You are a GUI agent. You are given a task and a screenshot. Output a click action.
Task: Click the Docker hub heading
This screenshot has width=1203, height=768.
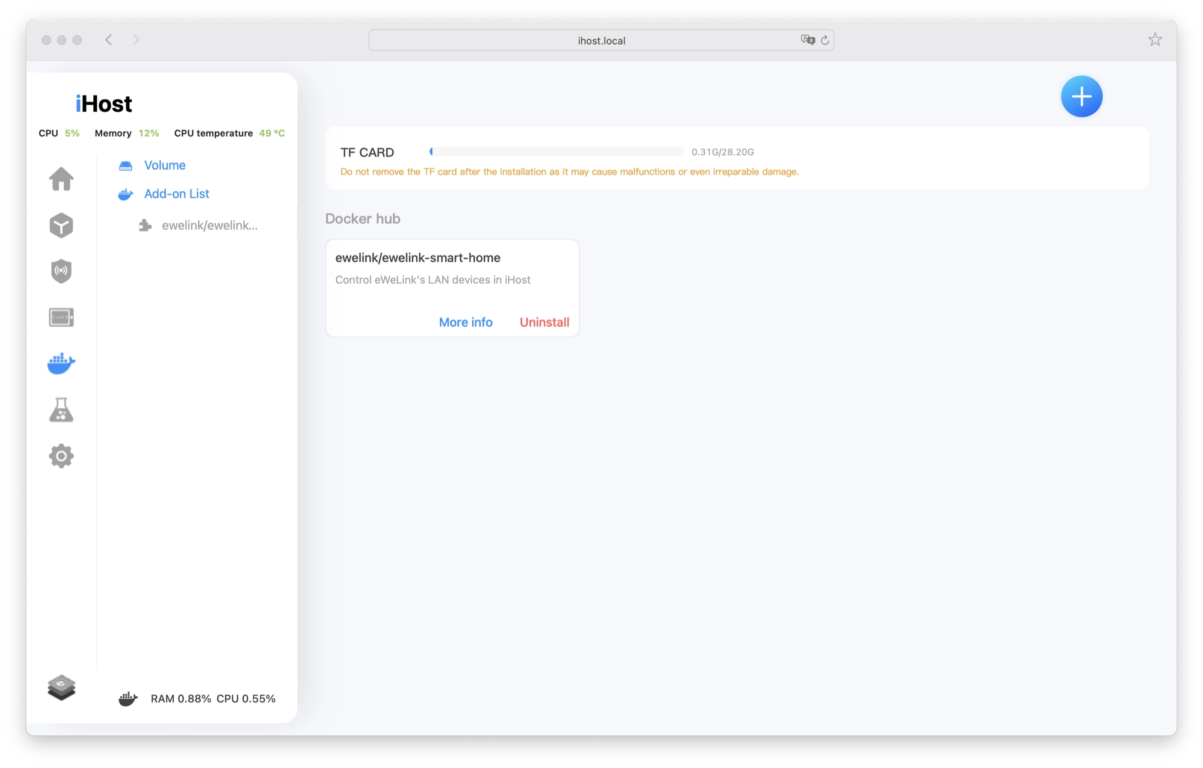pyautogui.click(x=363, y=218)
